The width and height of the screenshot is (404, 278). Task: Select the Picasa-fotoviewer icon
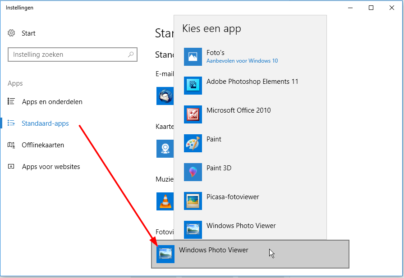(x=193, y=201)
